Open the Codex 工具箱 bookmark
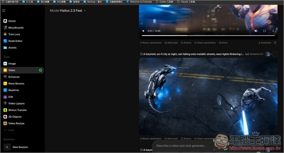The image size is (284, 153). point(164,2)
